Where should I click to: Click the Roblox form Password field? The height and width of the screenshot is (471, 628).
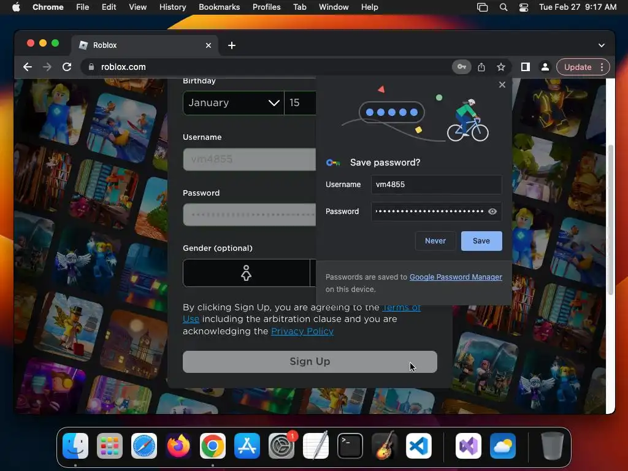(x=249, y=215)
